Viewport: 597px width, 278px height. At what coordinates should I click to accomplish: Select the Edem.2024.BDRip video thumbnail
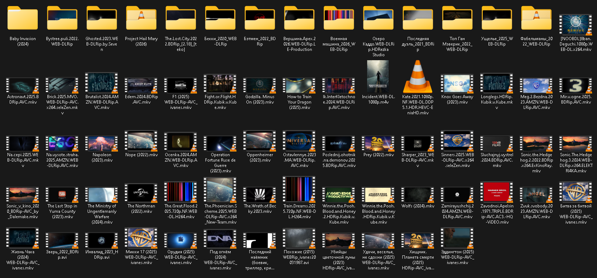click(141, 86)
